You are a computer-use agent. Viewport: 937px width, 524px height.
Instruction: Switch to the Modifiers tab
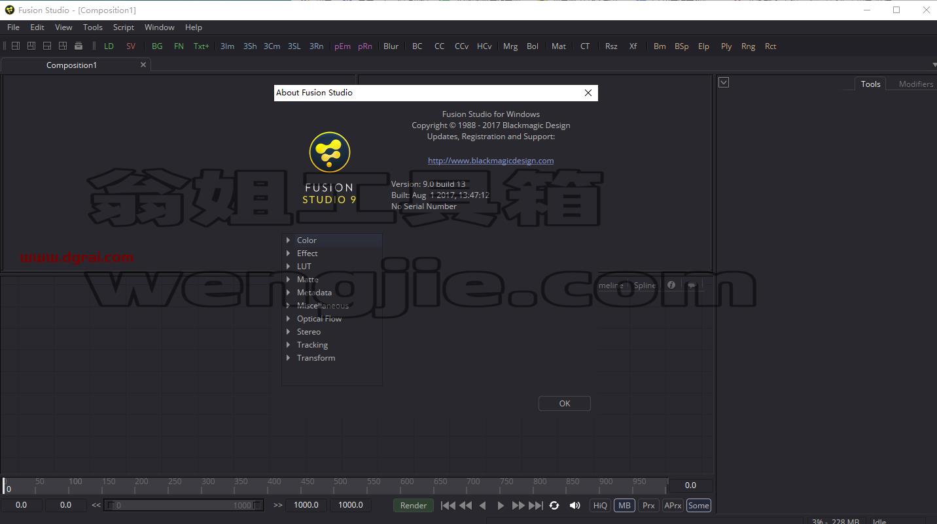pos(915,84)
